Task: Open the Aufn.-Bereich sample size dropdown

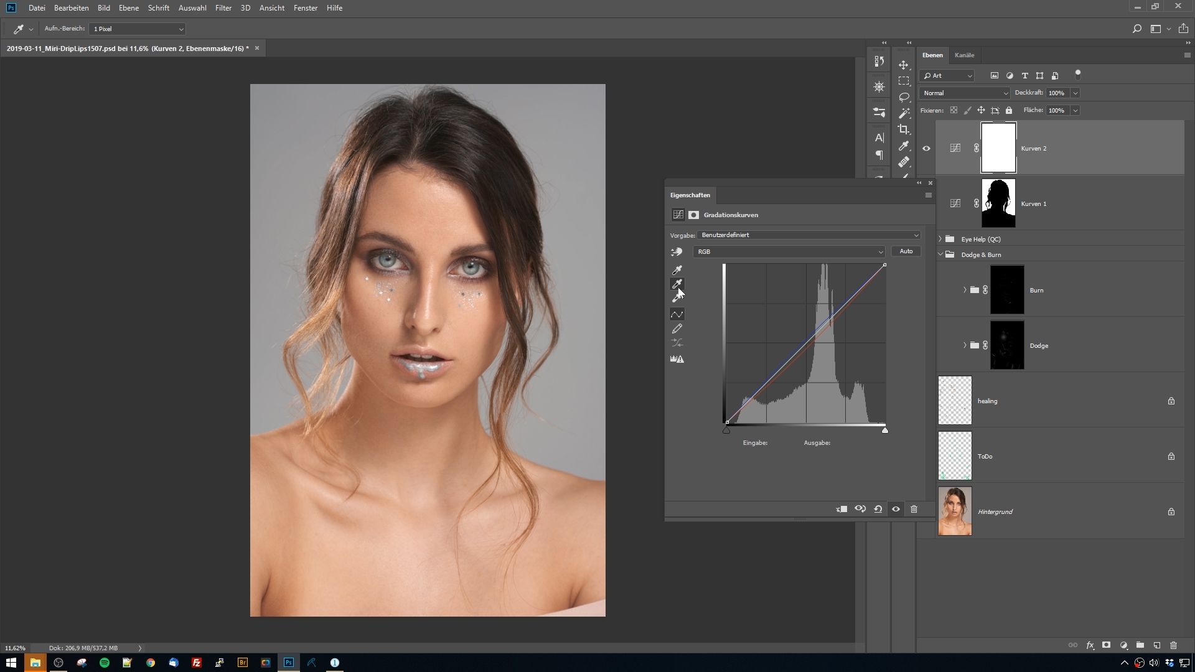Action: click(x=137, y=29)
